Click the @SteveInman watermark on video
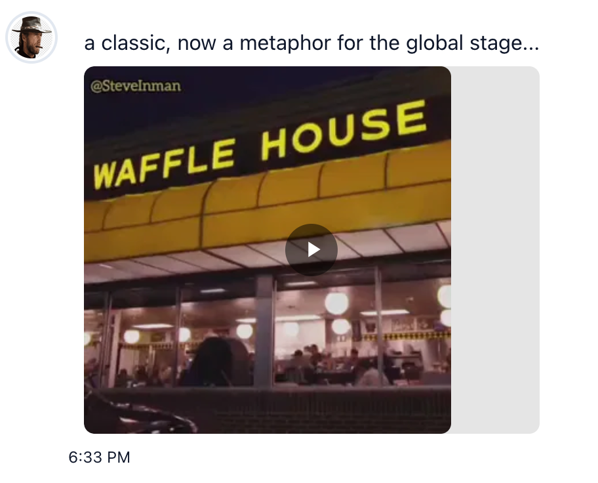The image size is (598, 483). point(136,86)
